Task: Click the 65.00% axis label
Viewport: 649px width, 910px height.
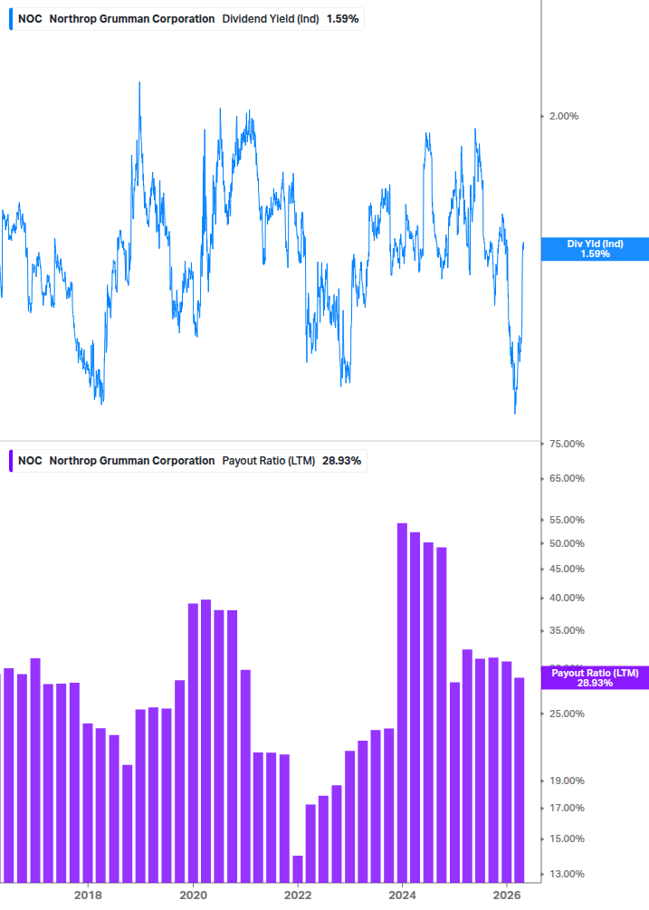Action: (567, 479)
